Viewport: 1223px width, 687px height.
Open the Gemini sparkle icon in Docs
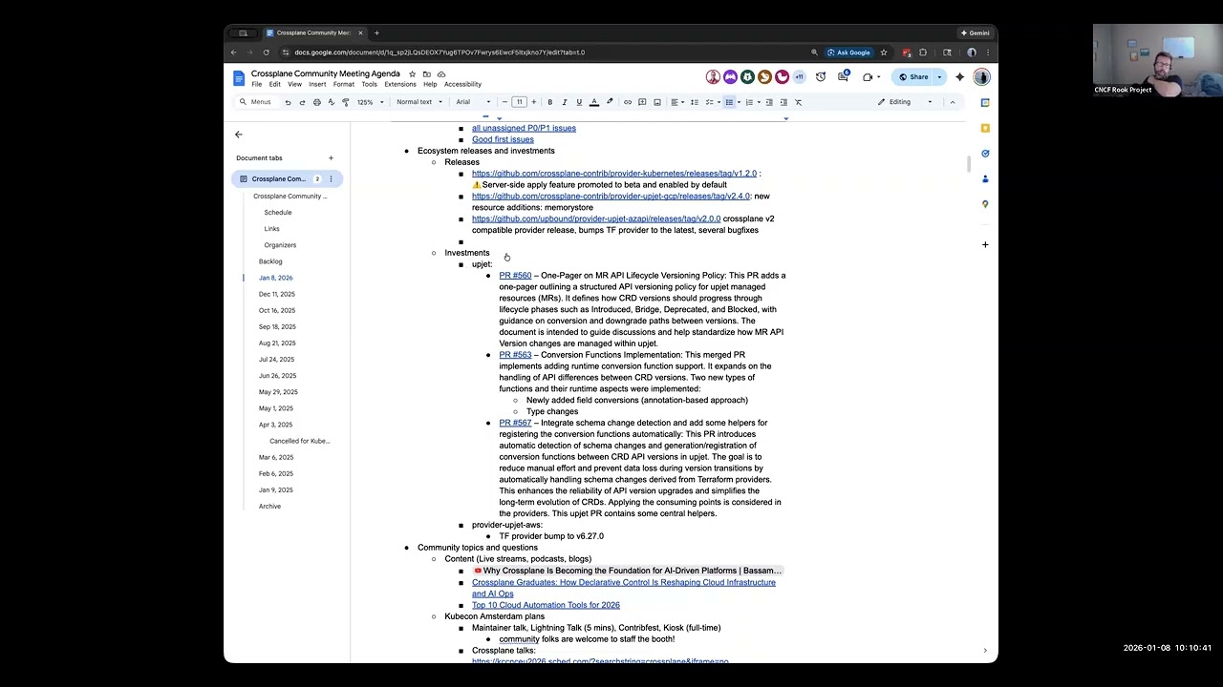pos(960,77)
